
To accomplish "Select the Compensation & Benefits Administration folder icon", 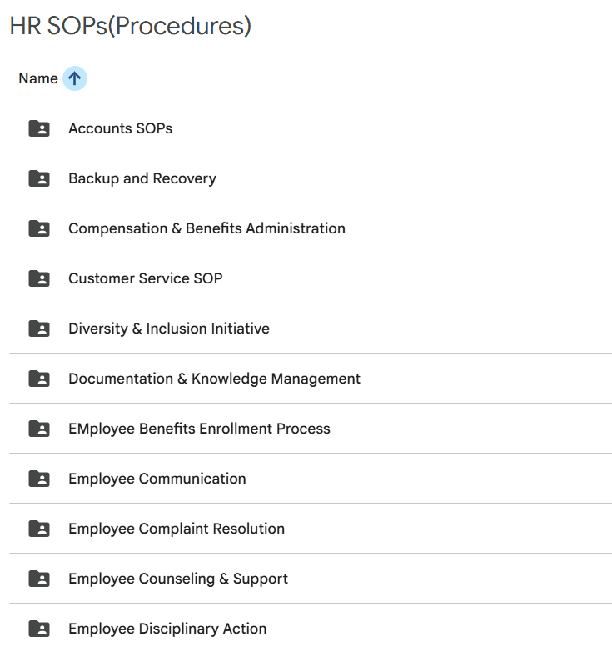I will coord(39,228).
